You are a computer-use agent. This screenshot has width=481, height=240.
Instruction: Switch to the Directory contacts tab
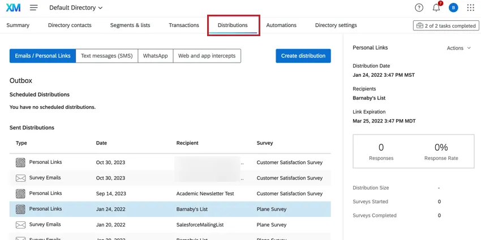click(70, 25)
